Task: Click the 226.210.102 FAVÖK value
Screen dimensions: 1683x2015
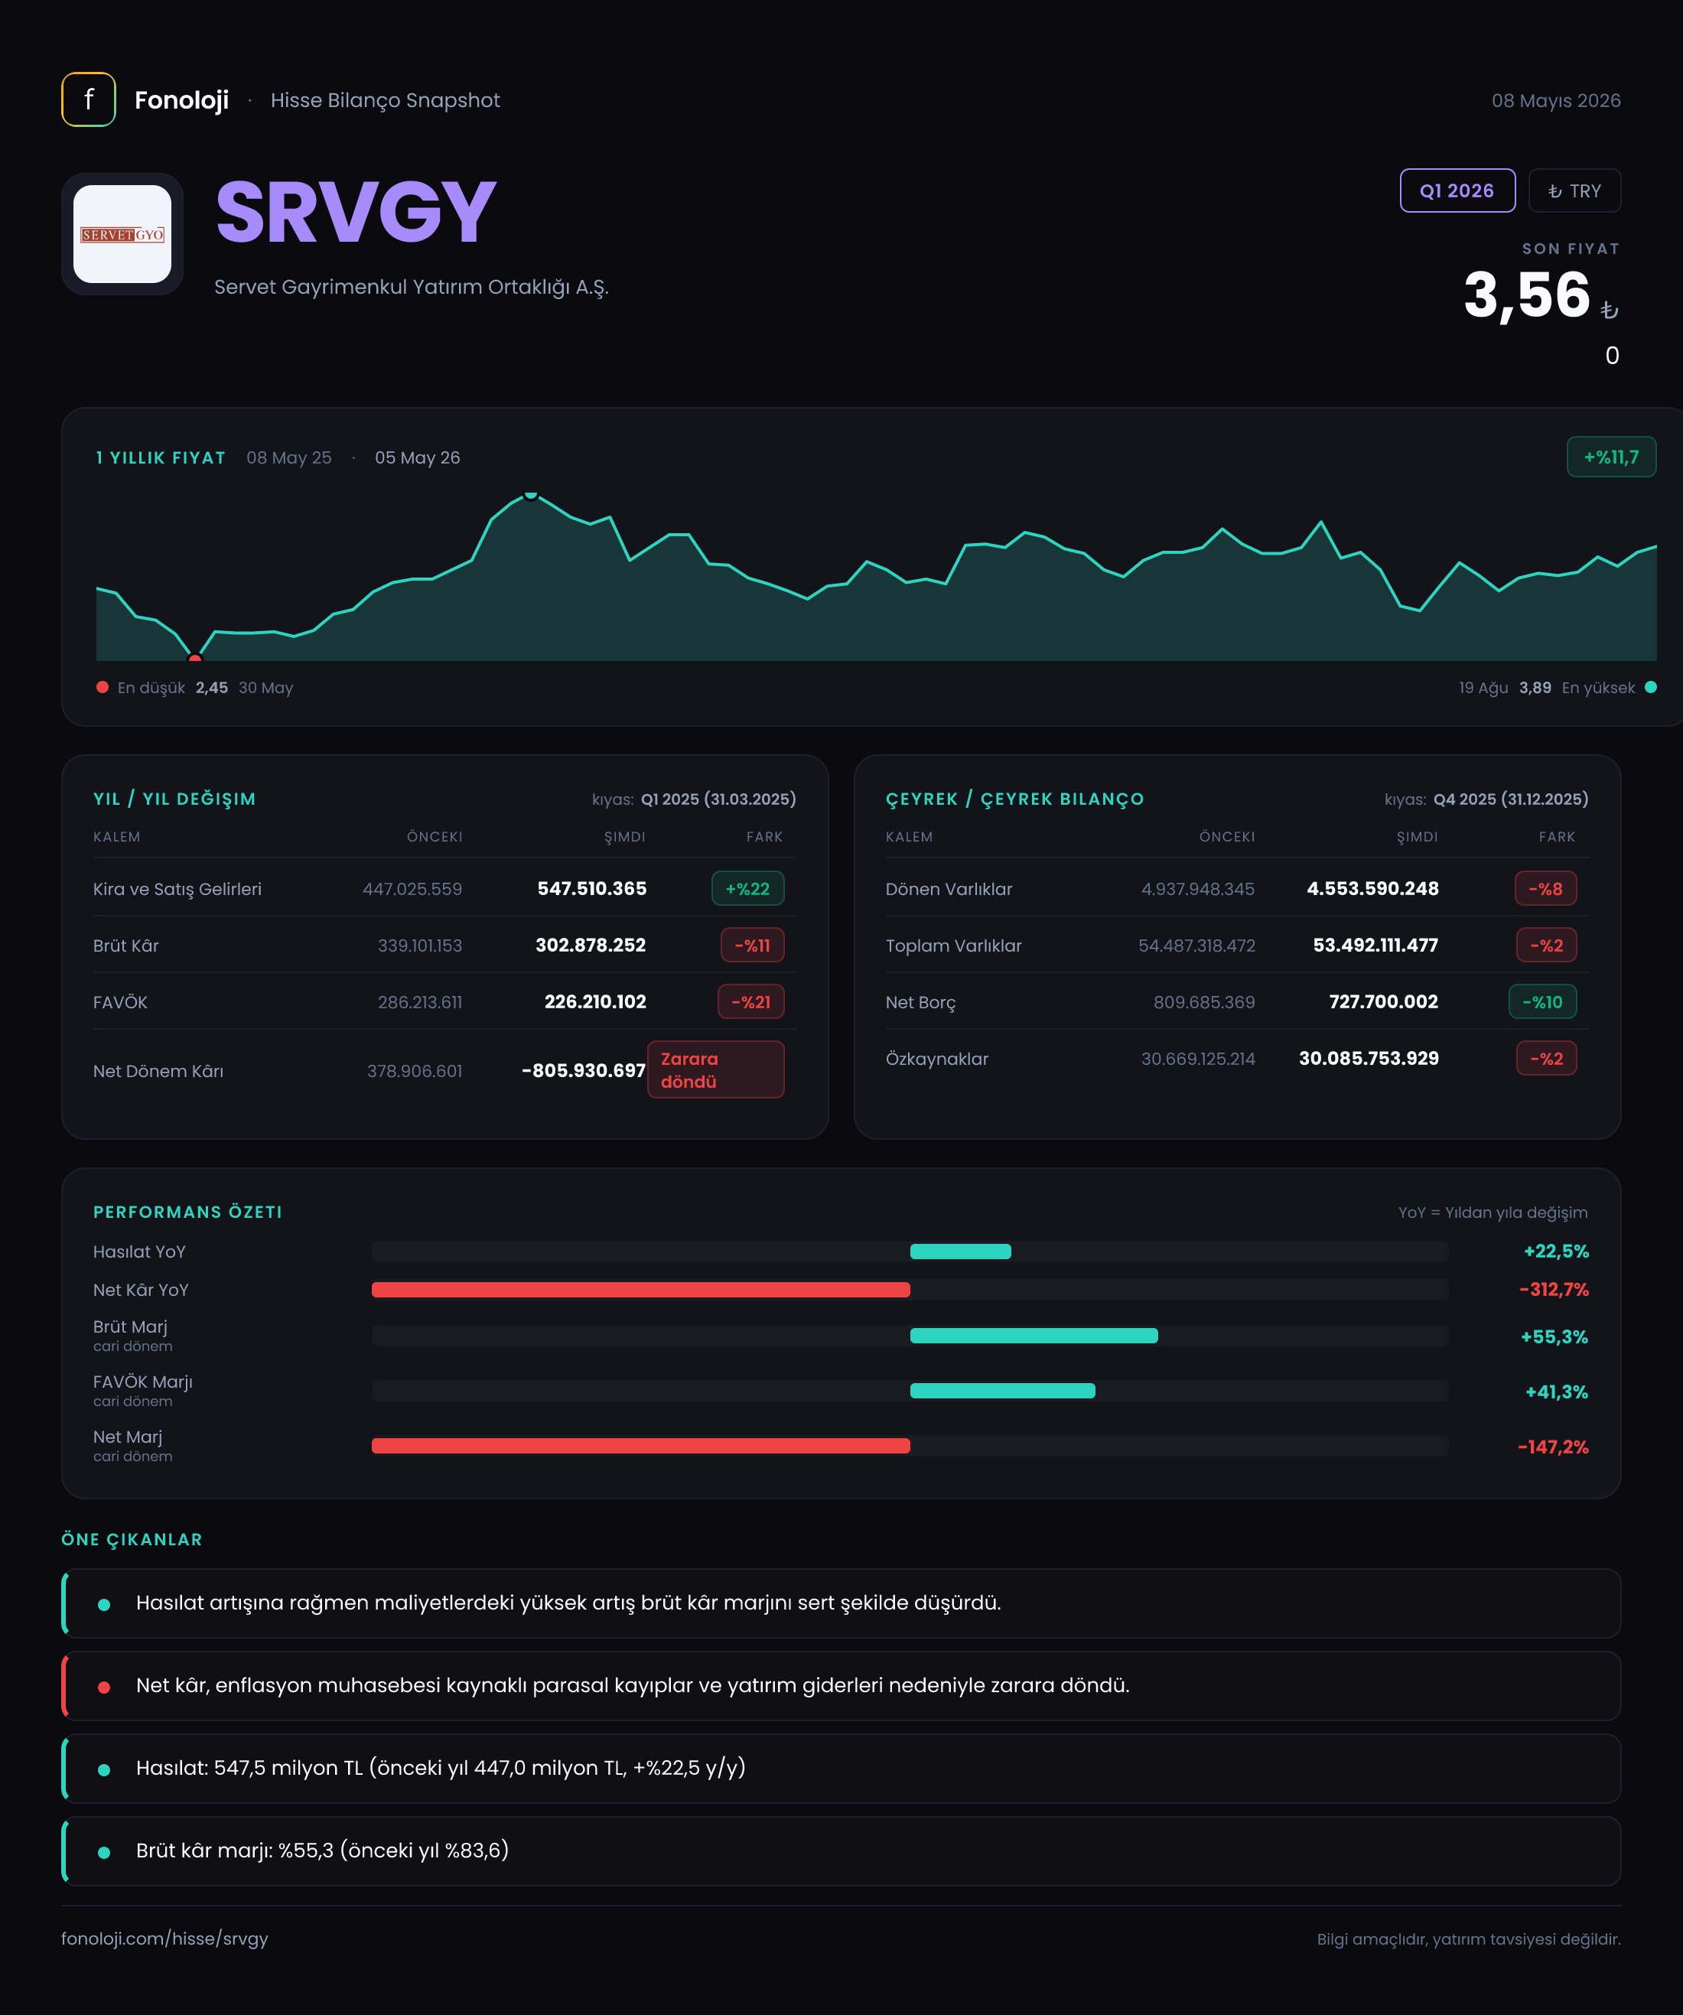Action: [595, 1001]
